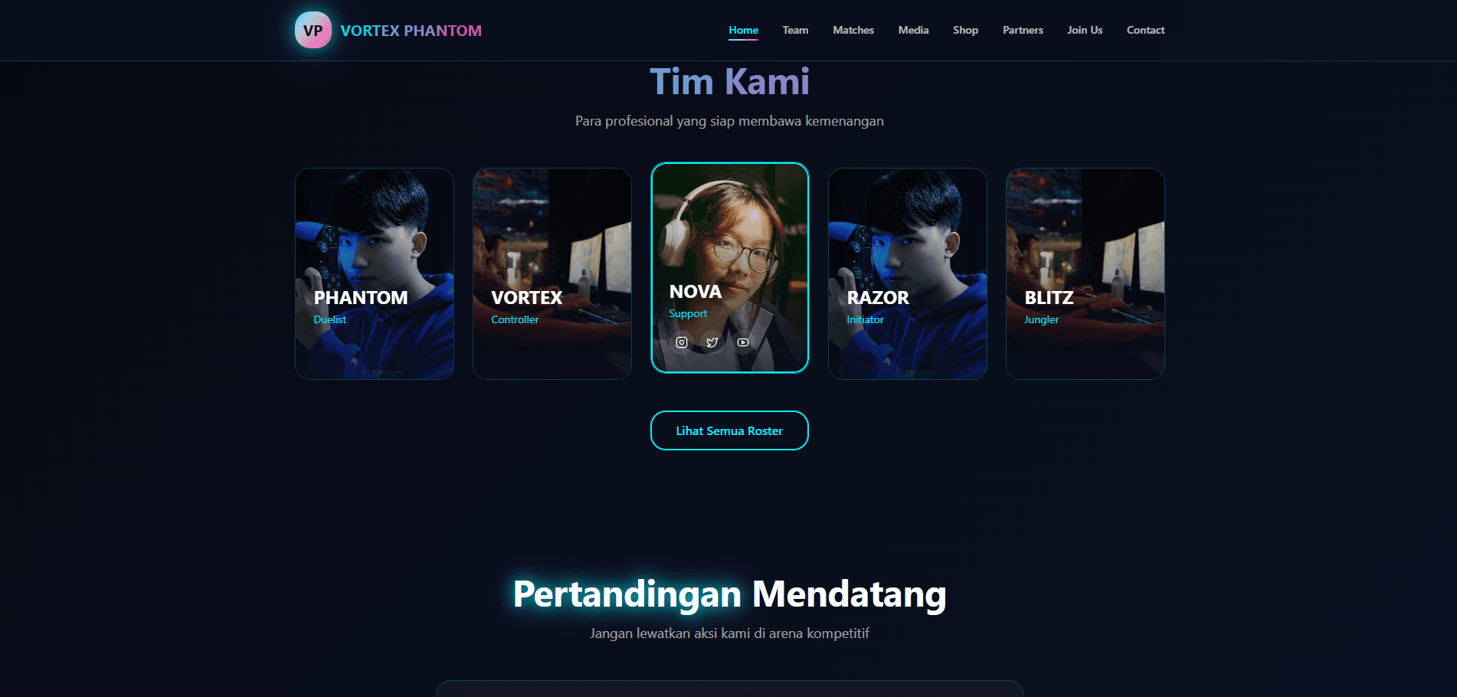Open the Join Us nav item
Viewport: 1457px width, 697px height.
(1085, 30)
